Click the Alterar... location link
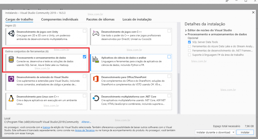Screen dimensions: 258x139 coord(86,122)
